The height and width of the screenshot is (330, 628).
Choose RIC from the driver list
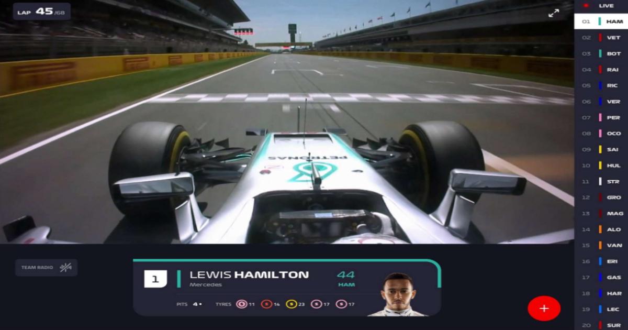601,85
